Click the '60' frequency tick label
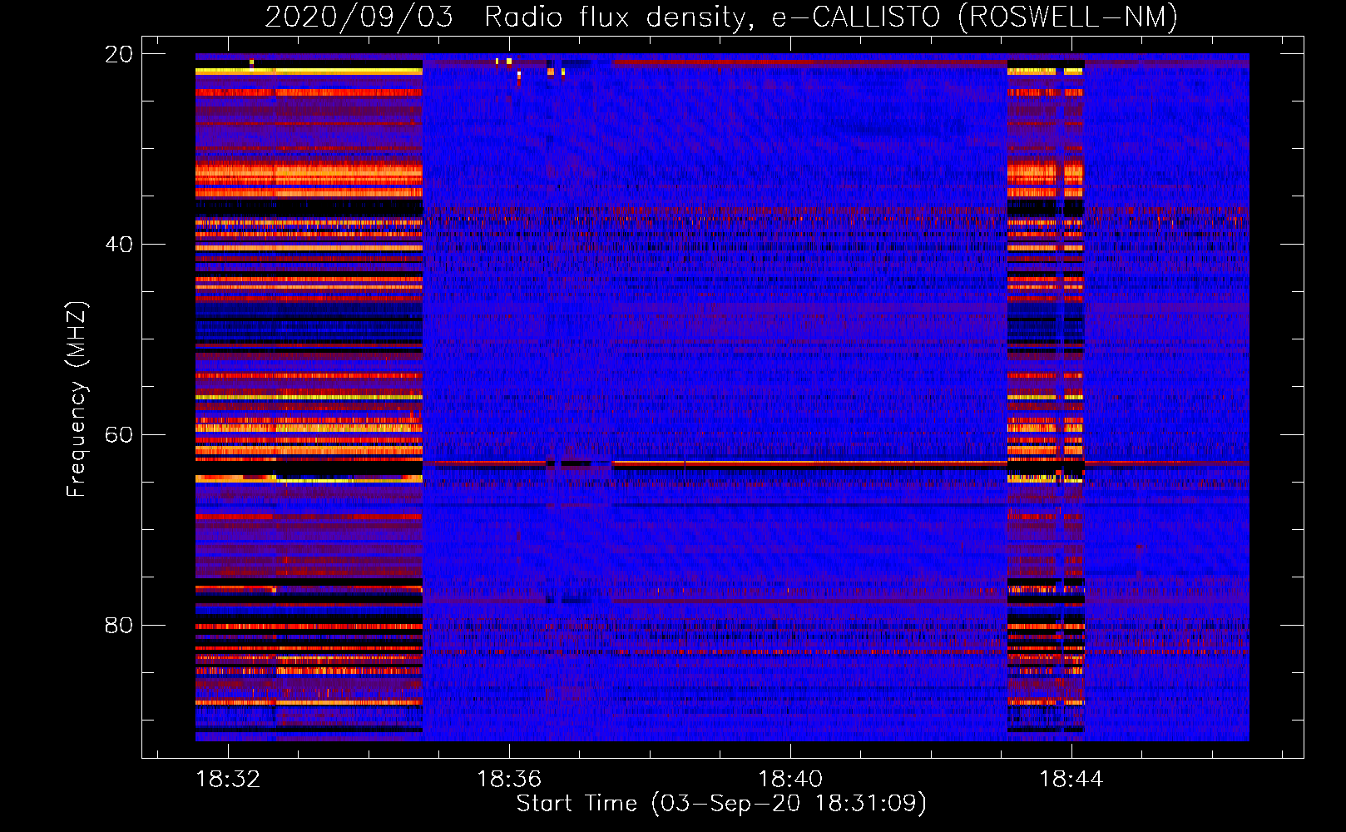Image resolution: width=1346 pixels, height=832 pixels. coord(118,435)
